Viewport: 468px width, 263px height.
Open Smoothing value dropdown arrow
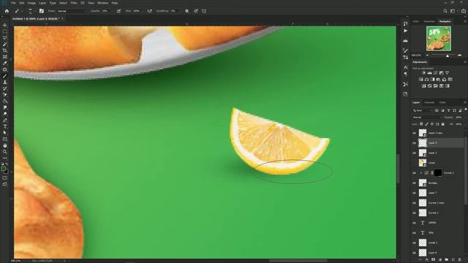coord(180,11)
